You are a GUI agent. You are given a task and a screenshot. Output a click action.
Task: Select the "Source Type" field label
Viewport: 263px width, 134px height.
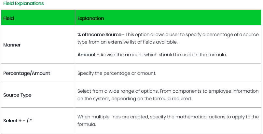[x=17, y=95]
